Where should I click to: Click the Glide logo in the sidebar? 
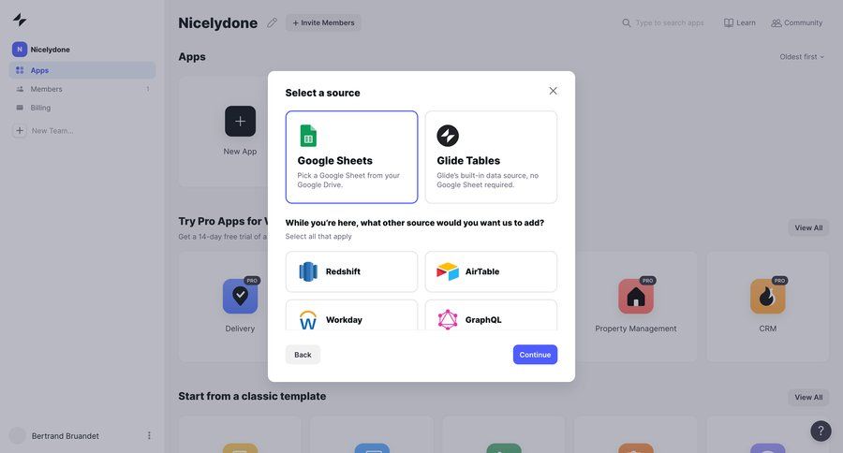[x=20, y=20]
